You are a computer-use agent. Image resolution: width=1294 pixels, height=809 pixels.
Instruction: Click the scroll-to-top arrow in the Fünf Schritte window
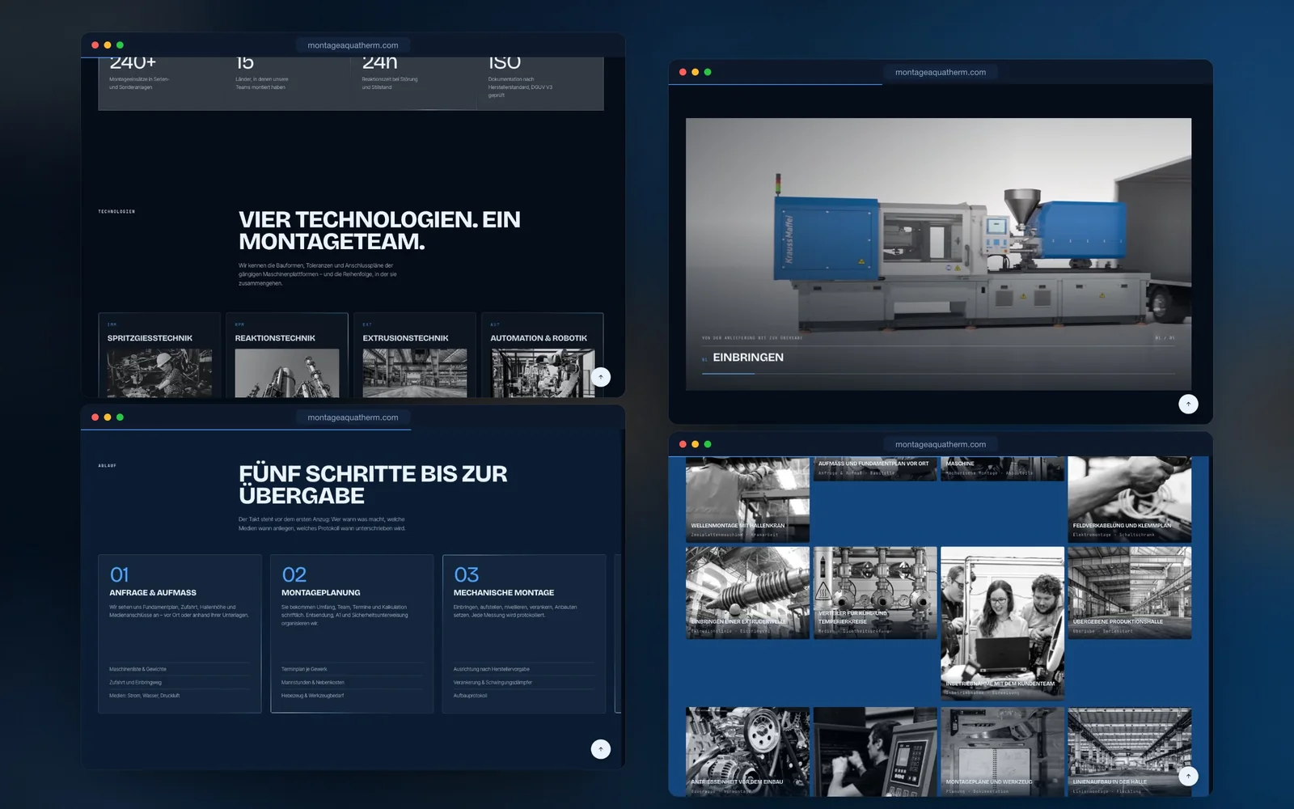coord(601,749)
